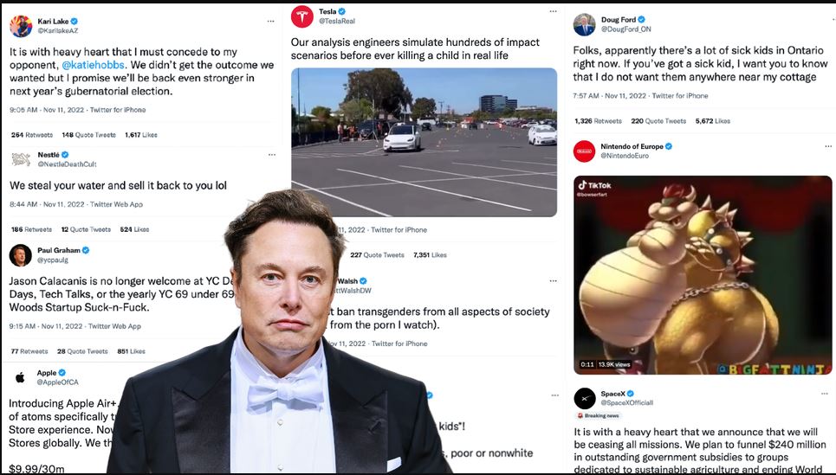Open the Apple logo avatar
The width and height of the screenshot is (836, 475).
click(21, 377)
